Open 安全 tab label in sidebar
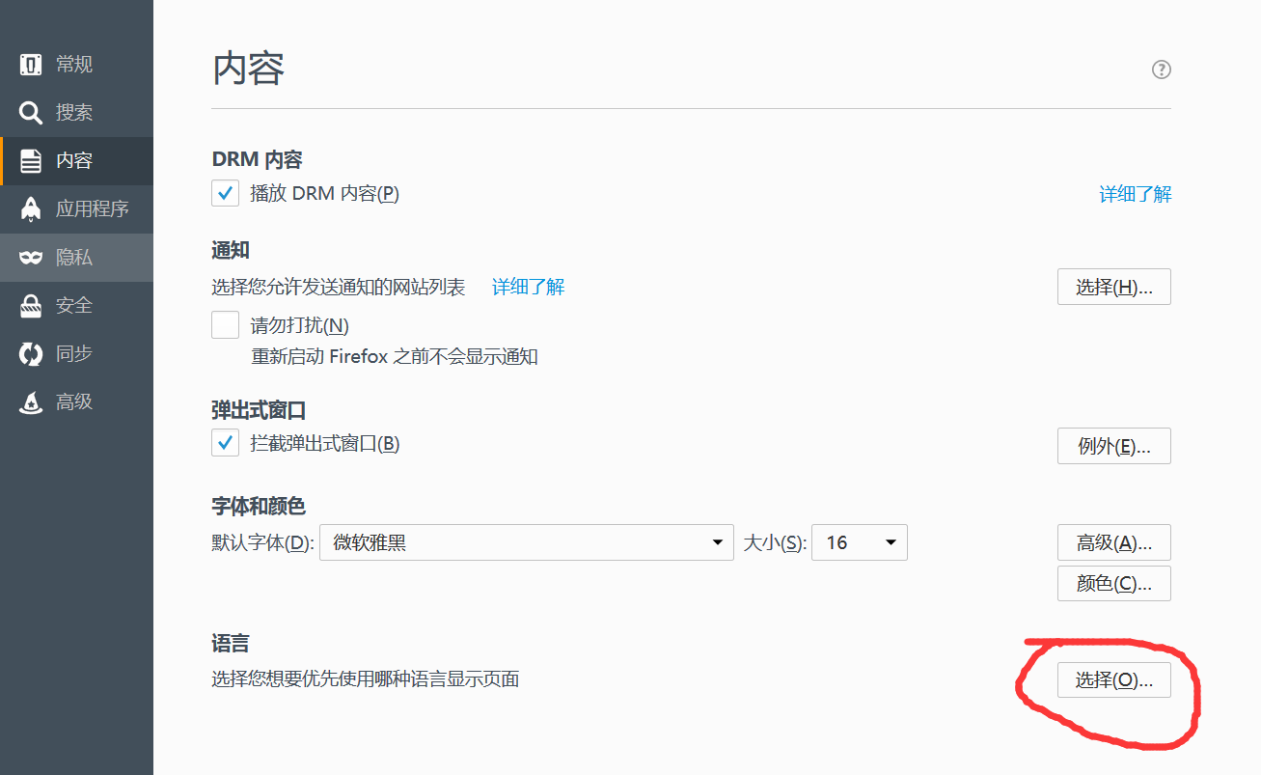 (74, 306)
